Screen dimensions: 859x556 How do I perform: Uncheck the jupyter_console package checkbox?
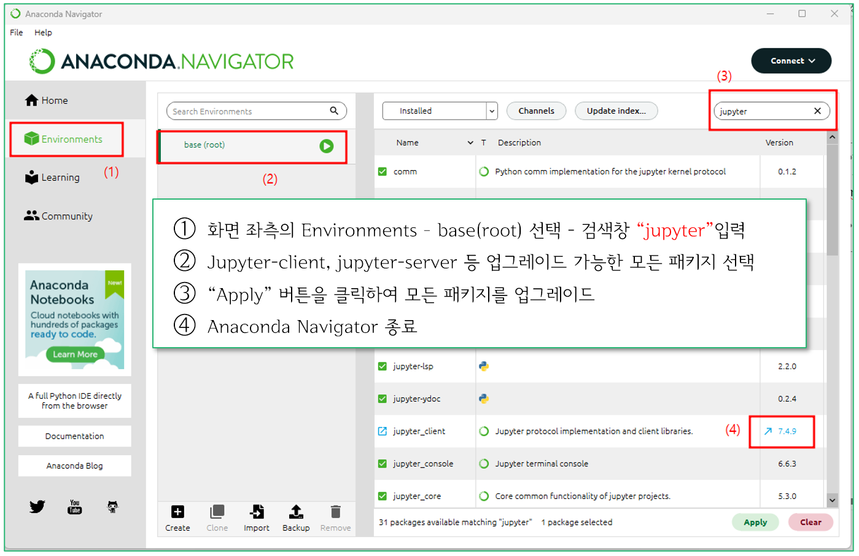(383, 464)
